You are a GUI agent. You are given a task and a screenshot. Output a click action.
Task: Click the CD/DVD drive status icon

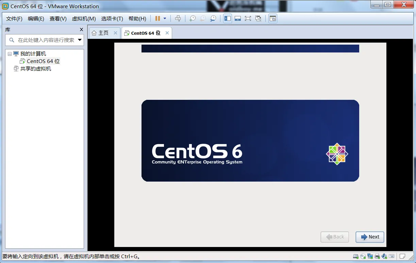363,256
